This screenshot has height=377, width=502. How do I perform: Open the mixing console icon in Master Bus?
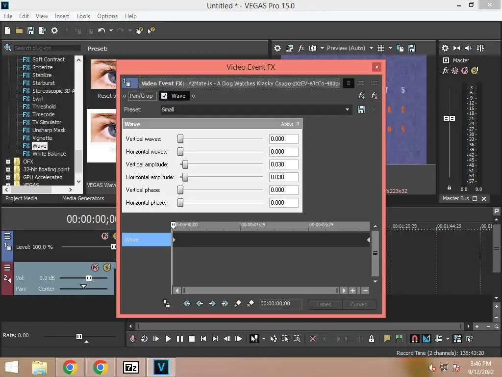pyautogui.click(x=480, y=48)
